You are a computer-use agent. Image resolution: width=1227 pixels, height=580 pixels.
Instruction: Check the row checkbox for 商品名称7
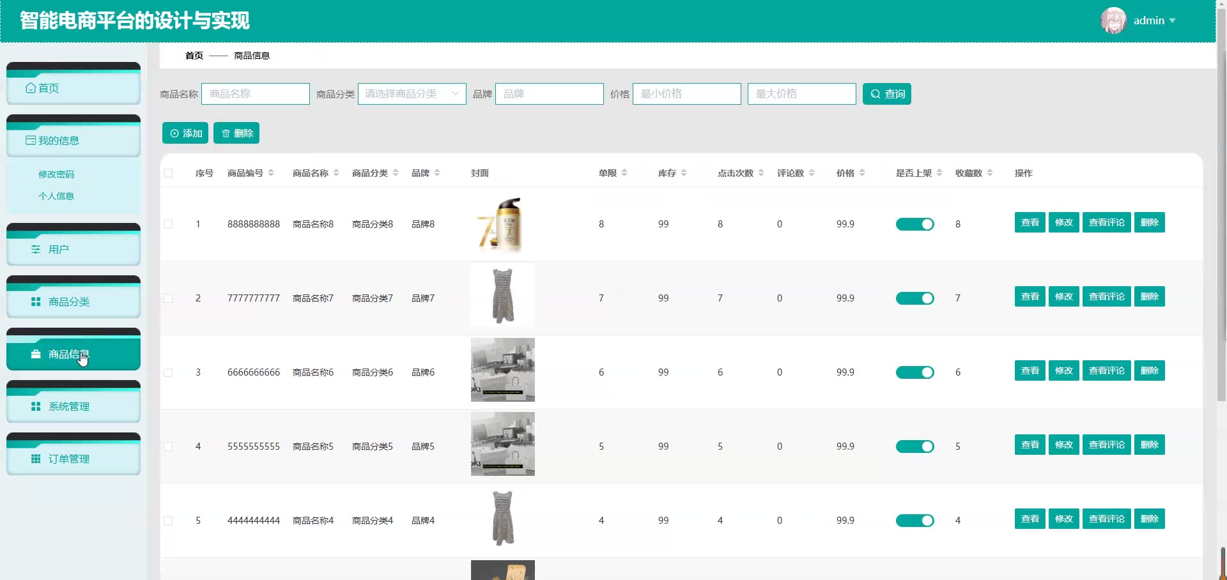click(168, 298)
